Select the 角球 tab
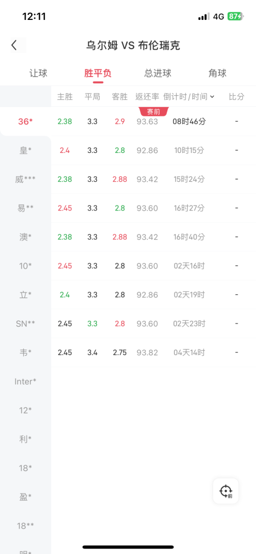 pyautogui.click(x=217, y=73)
